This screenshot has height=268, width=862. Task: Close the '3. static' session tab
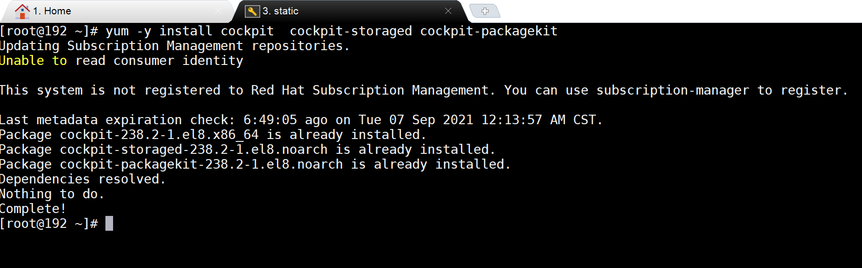coord(448,11)
